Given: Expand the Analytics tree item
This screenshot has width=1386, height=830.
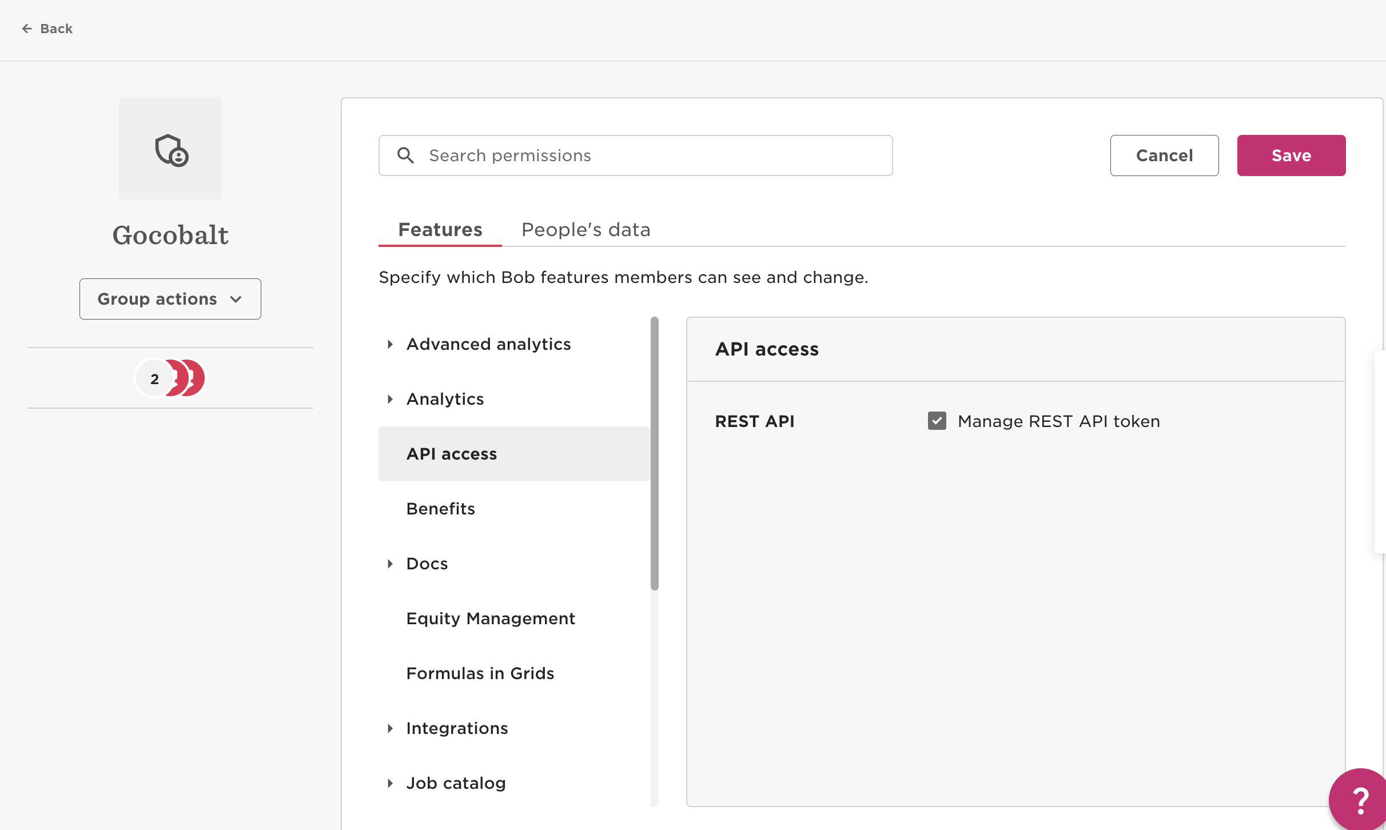Looking at the screenshot, I should [390, 399].
